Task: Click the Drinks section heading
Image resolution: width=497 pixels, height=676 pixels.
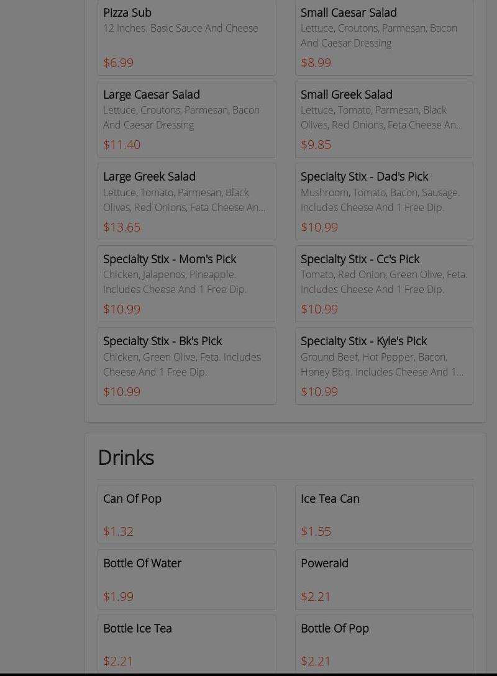Action: (x=125, y=457)
